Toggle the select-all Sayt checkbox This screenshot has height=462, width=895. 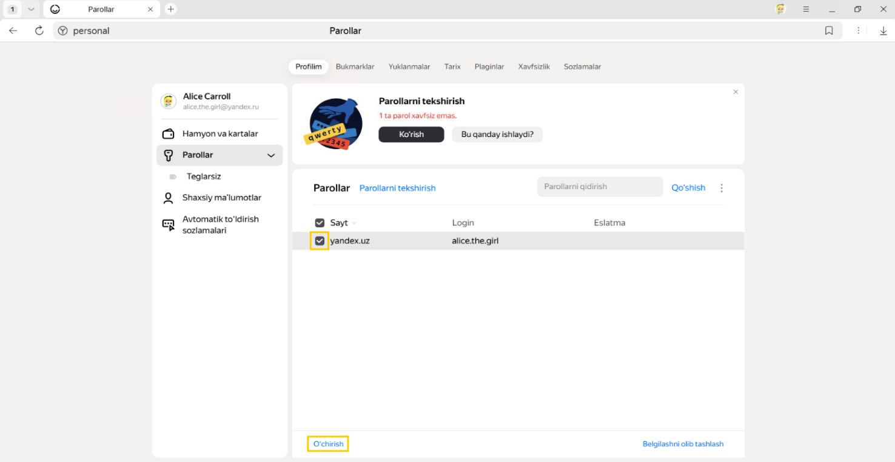320,223
